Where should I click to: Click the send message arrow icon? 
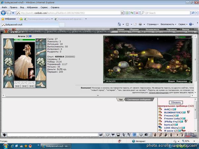point(101,135)
